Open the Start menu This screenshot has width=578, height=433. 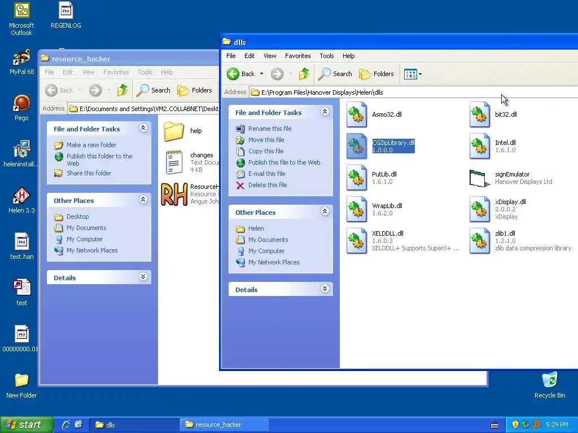(26, 425)
